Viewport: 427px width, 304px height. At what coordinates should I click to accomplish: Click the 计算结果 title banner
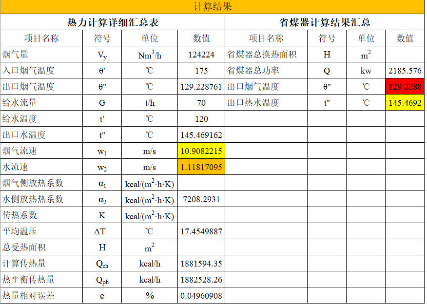[213, 7]
